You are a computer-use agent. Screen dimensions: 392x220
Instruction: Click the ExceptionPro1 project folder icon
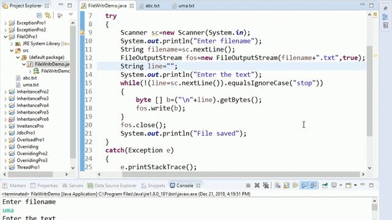12,23
